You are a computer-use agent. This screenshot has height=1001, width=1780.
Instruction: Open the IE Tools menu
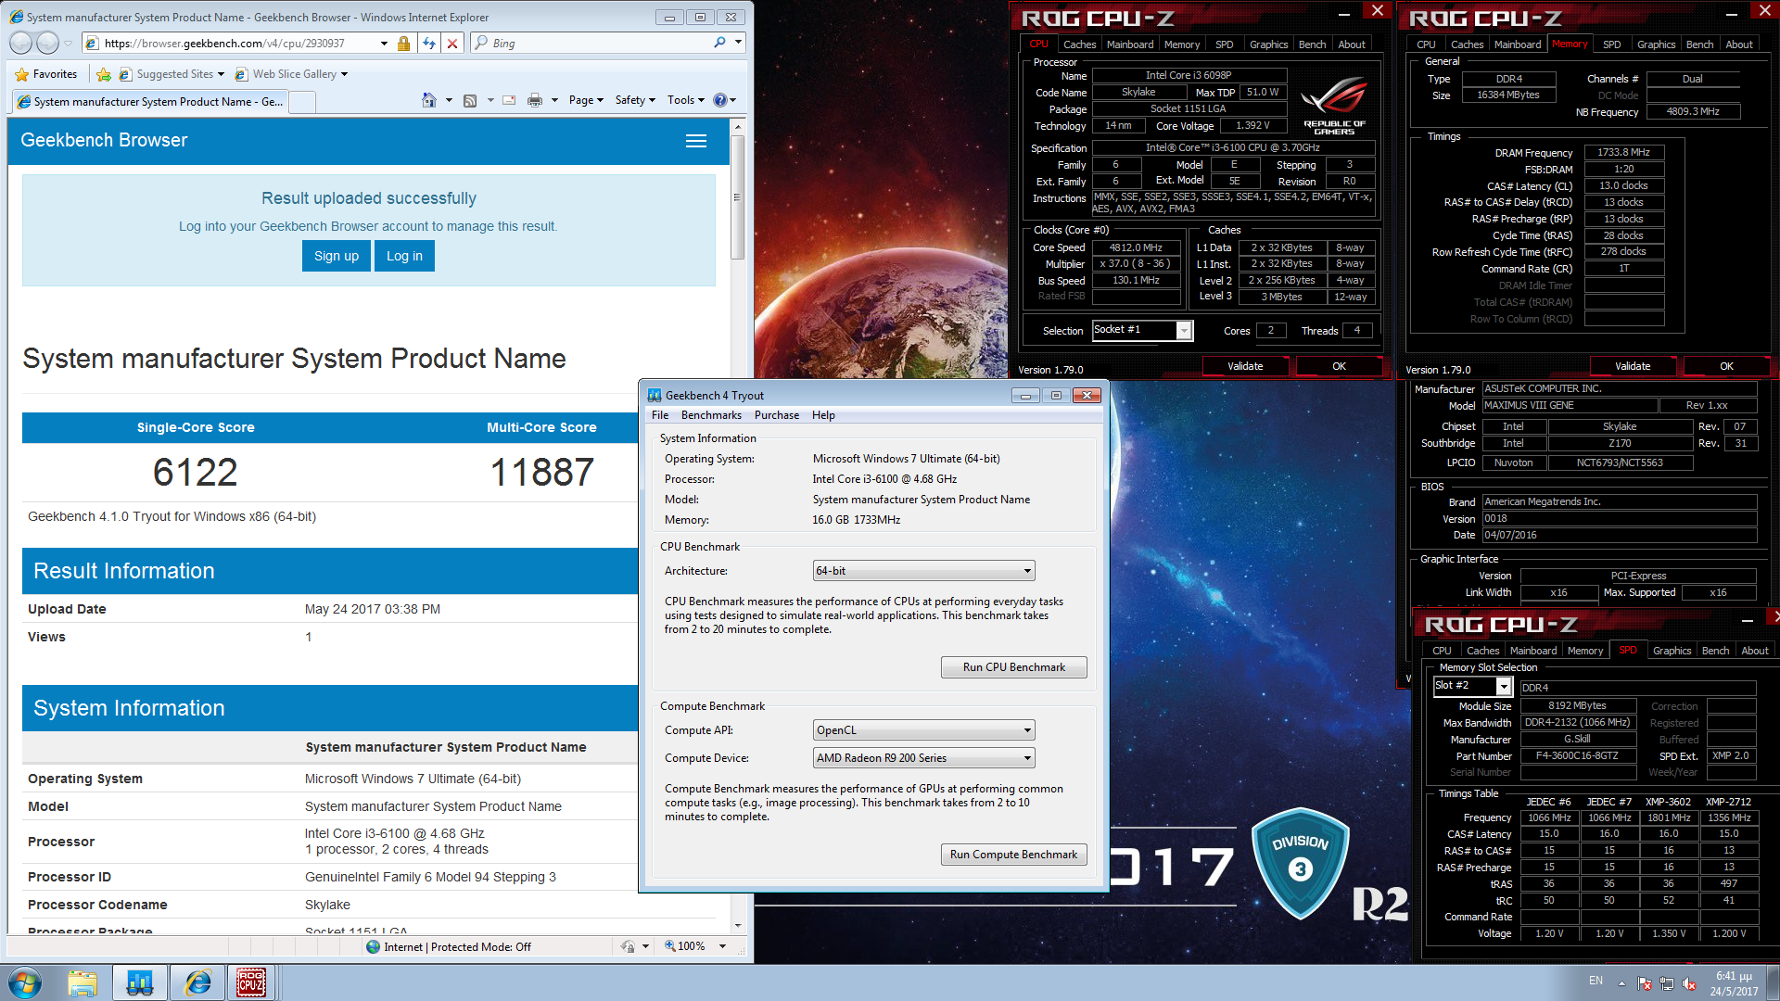(686, 100)
